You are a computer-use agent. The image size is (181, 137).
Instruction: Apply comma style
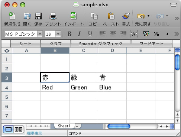point(167,34)
